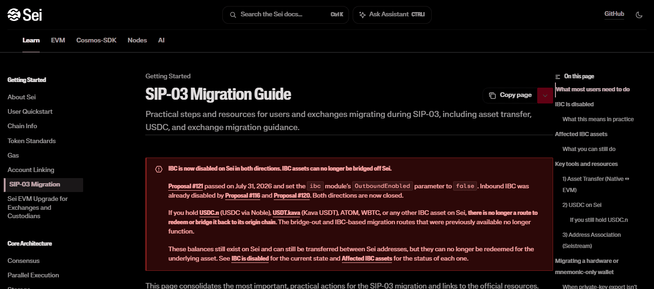The image size is (654, 289).
Task: Click the Proposal #120 link
Action: click(291, 196)
